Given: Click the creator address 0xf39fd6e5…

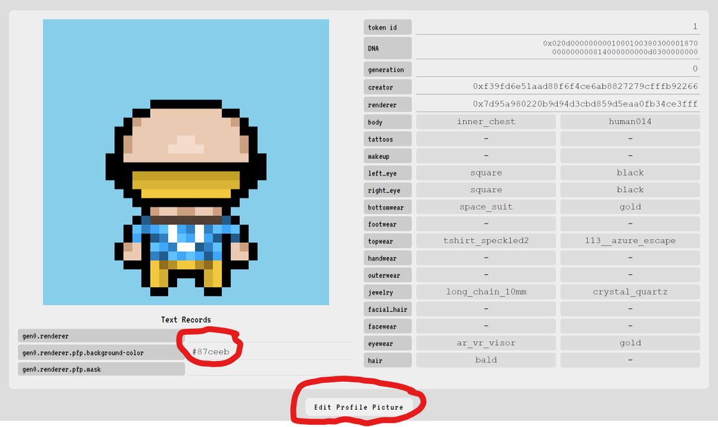Looking at the screenshot, I should pyautogui.click(x=558, y=86).
